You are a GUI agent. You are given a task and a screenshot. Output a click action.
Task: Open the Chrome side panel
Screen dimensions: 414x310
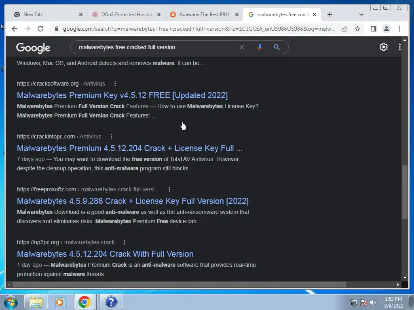[x=373, y=29]
